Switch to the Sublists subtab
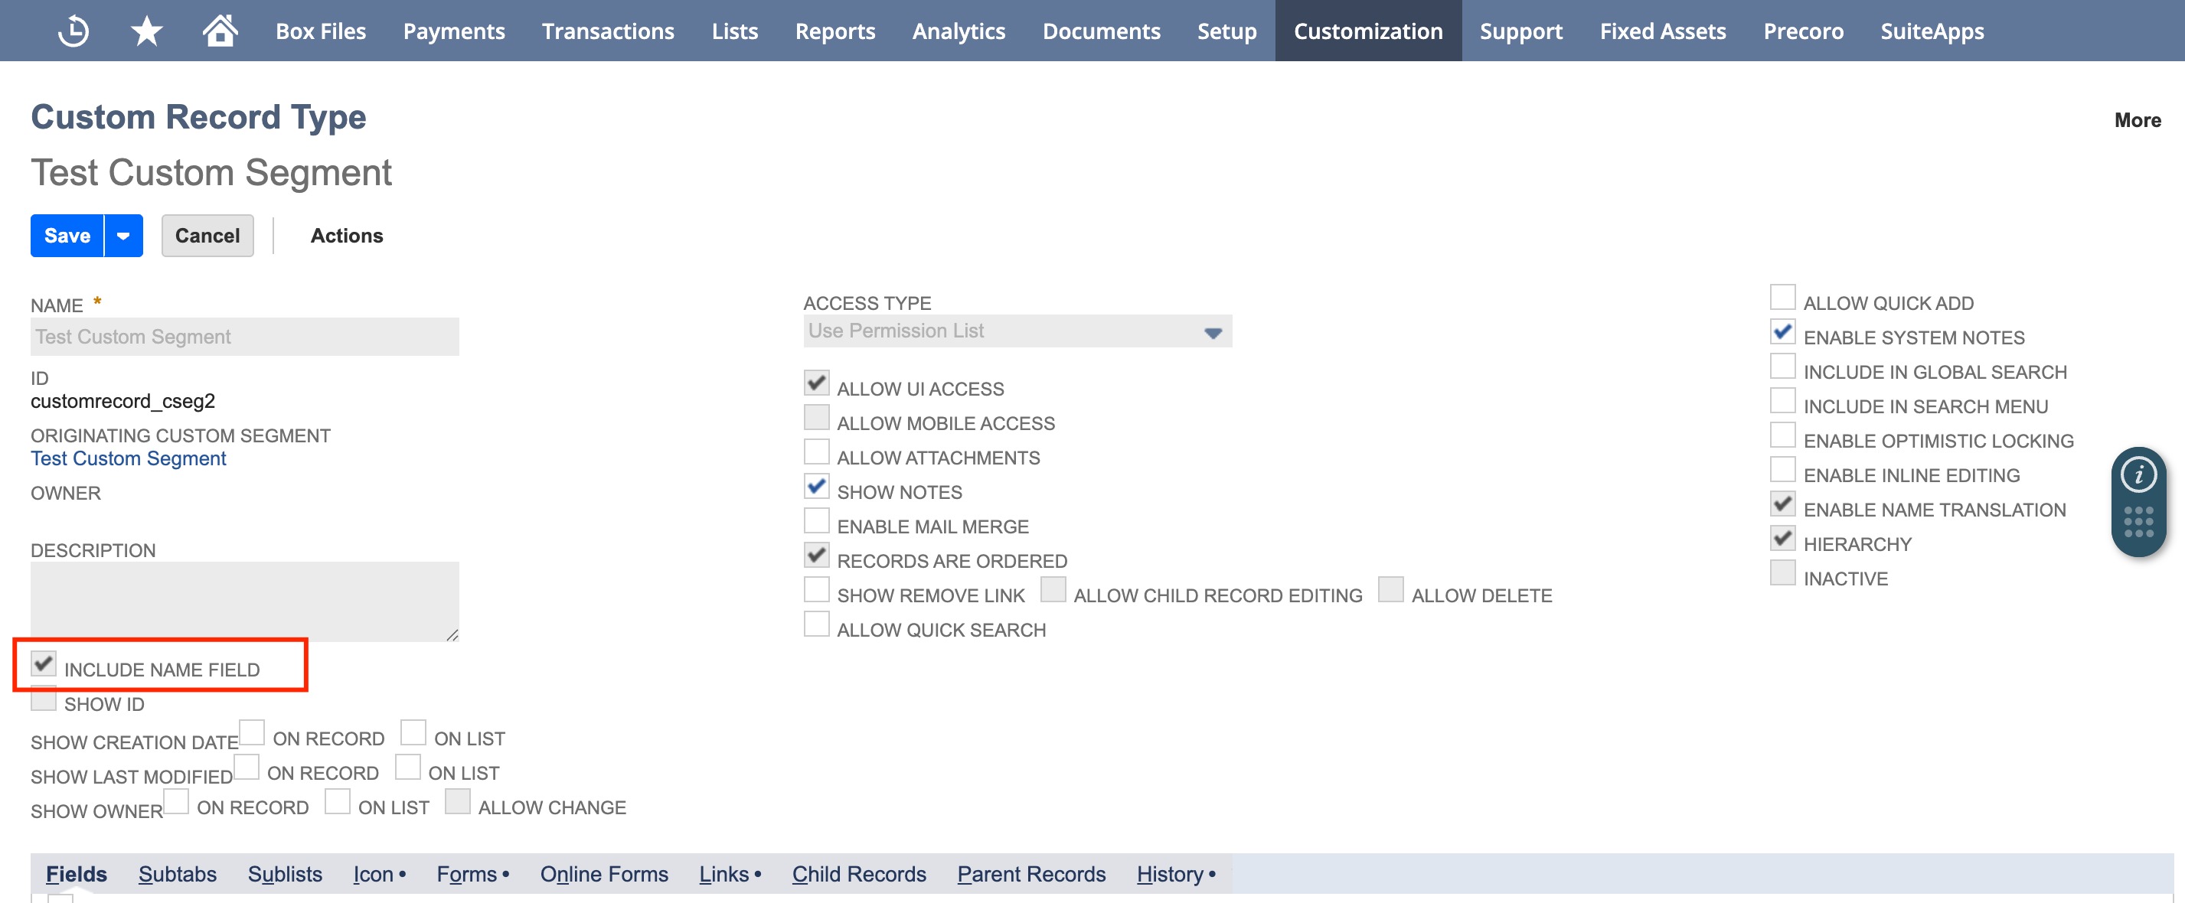 [285, 874]
